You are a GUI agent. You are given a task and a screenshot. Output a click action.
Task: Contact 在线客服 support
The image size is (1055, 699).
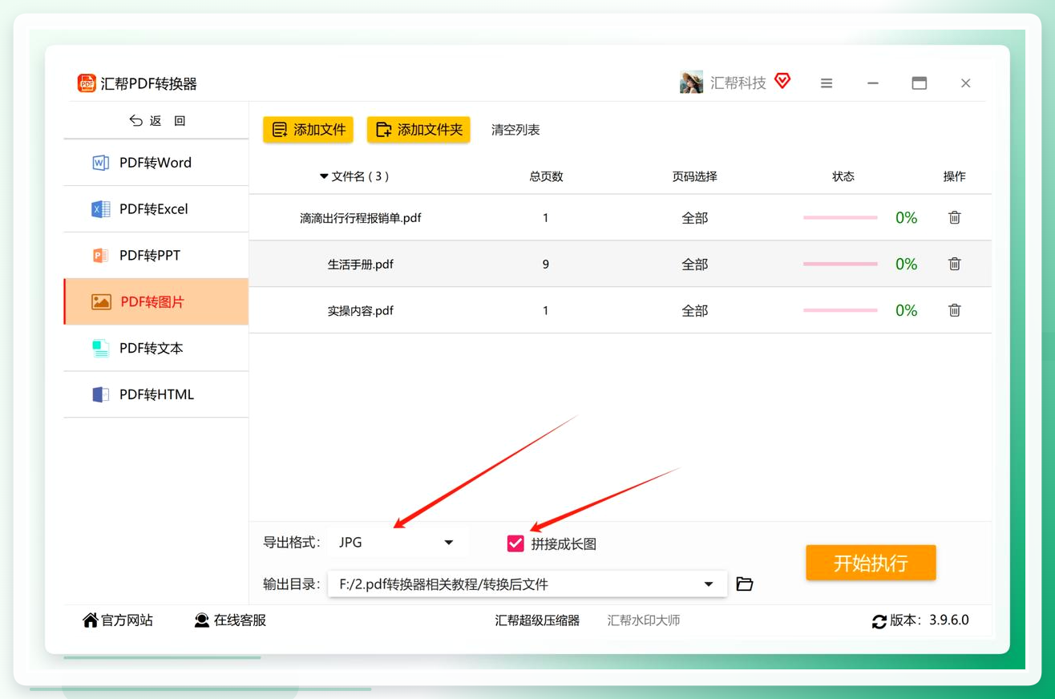pyautogui.click(x=230, y=620)
